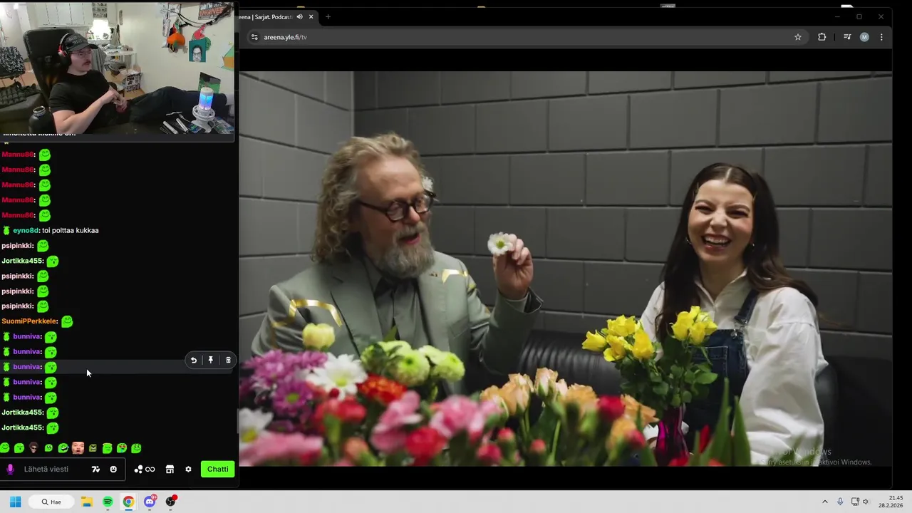Viewport: 912px width, 513px height.
Task: Open the emoji picker smiley icon
Action: tap(113, 469)
